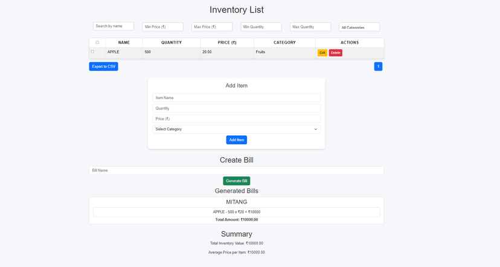500x267 pixels.
Task: Select the Min Quantity filter field
Action: click(x=261, y=27)
